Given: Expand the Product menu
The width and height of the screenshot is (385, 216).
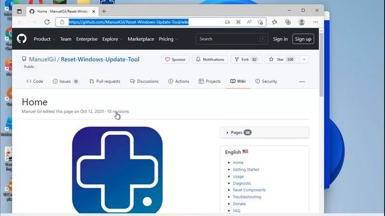Looking at the screenshot, I should [44, 39].
